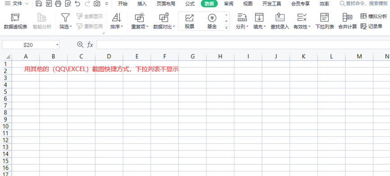Click the zoom magnifier icon beside fx
The image size is (390, 176).
tap(80, 44)
